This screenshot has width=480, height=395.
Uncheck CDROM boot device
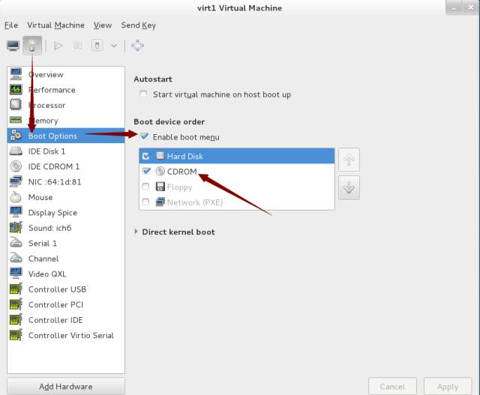click(146, 171)
